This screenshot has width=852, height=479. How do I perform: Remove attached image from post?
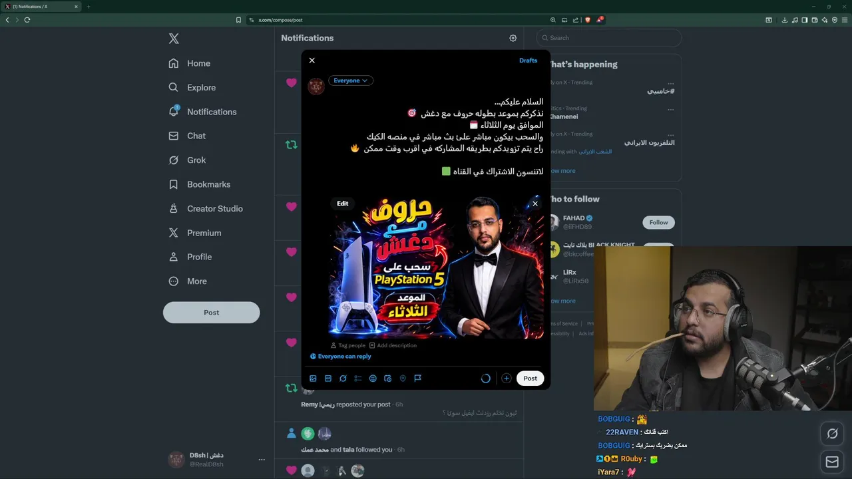pos(535,204)
